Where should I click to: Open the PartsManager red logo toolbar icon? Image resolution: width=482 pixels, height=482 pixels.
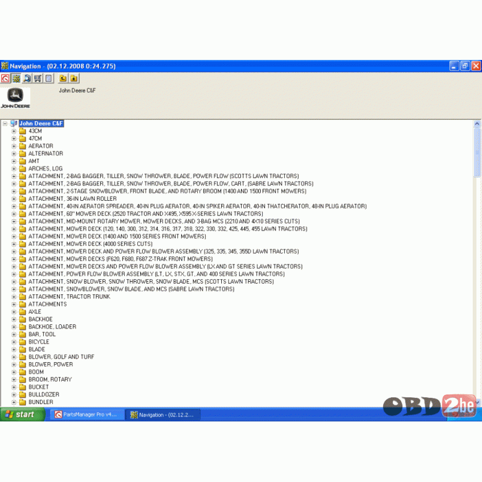[5, 78]
